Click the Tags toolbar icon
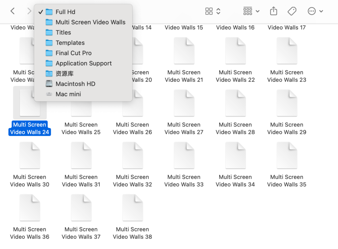The height and width of the screenshot is (249, 338). pos(292,11)
